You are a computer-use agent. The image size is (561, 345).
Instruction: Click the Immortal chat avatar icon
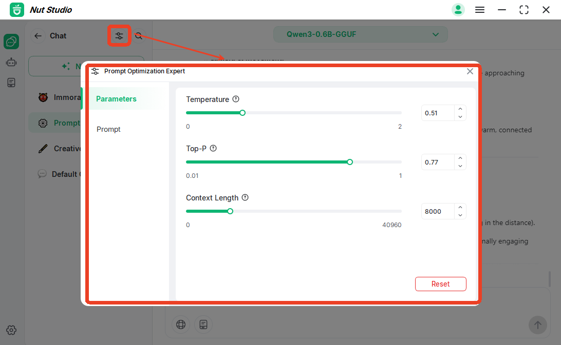click(43, 97)
